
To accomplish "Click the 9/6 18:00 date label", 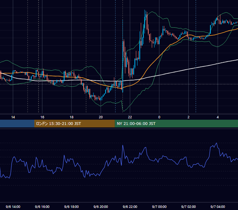I will coord(71,206).
